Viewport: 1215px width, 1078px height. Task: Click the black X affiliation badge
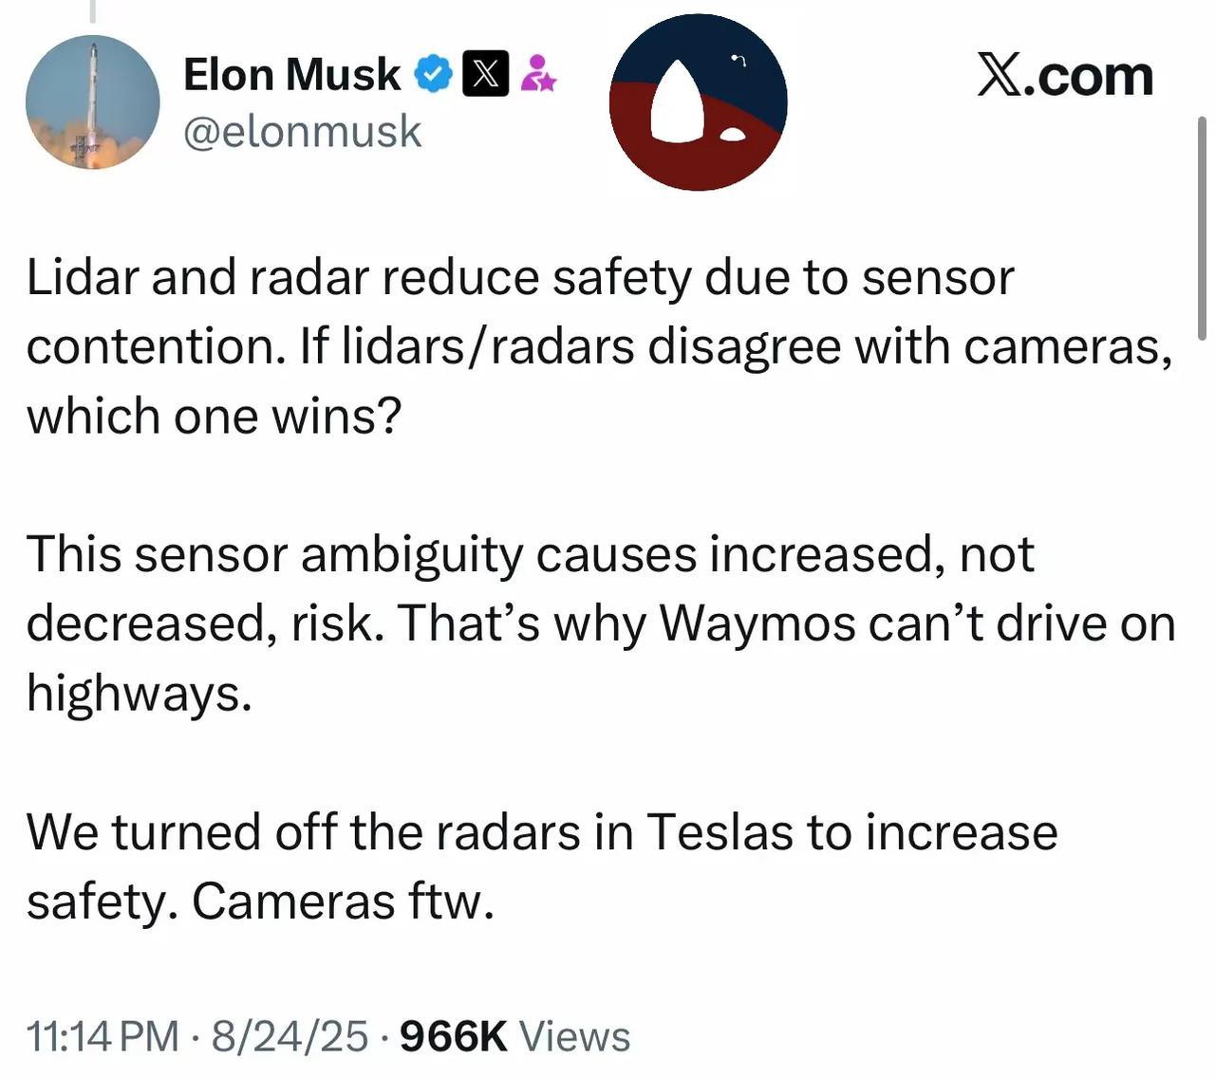coord(485,74)
